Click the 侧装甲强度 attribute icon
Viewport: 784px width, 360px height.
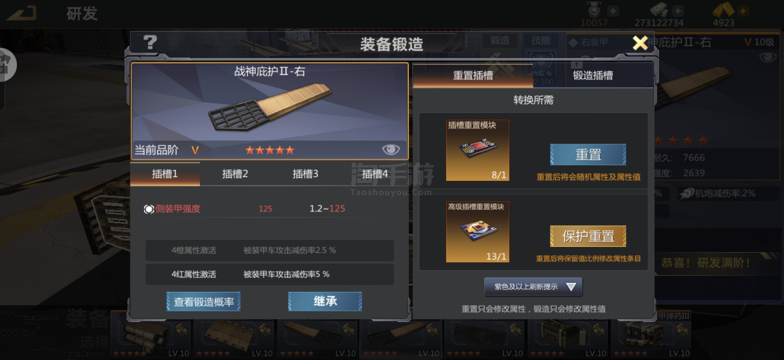149,209
